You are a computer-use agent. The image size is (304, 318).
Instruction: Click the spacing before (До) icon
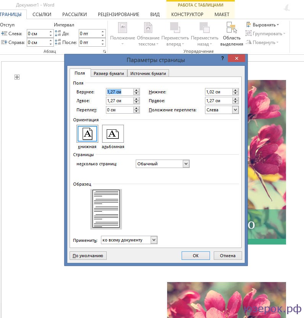pos(58,33)
